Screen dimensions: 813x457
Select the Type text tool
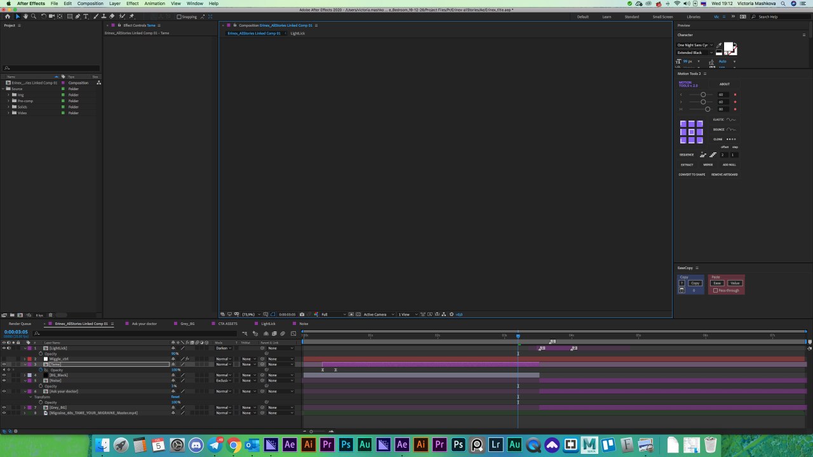86,16
